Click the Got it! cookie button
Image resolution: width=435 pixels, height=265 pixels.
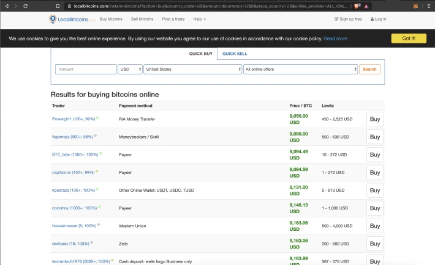(x=409, y=38)
